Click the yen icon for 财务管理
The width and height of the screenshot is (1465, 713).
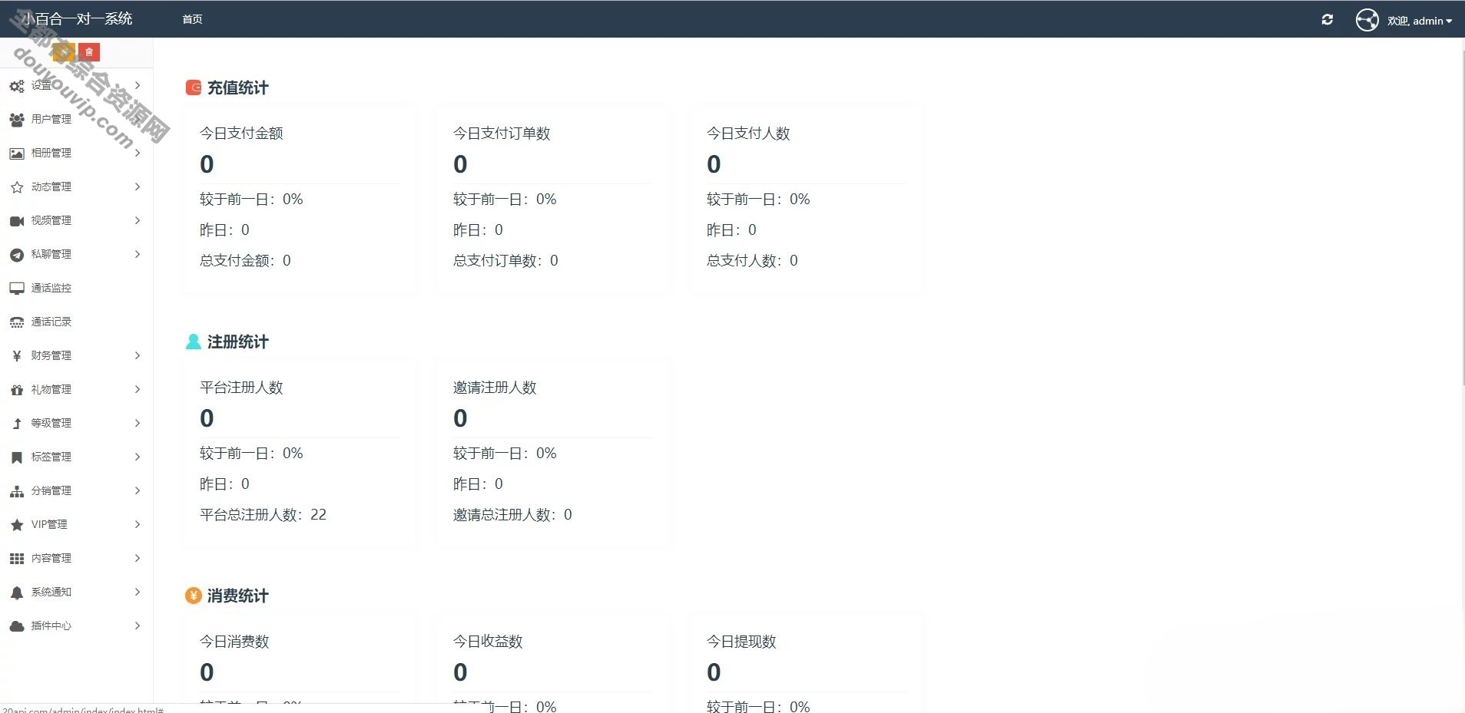[x=17, y=356]
